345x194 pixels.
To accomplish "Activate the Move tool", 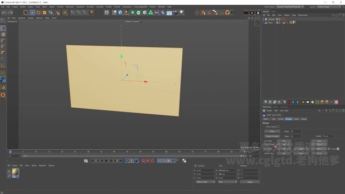I will [32, 12].
